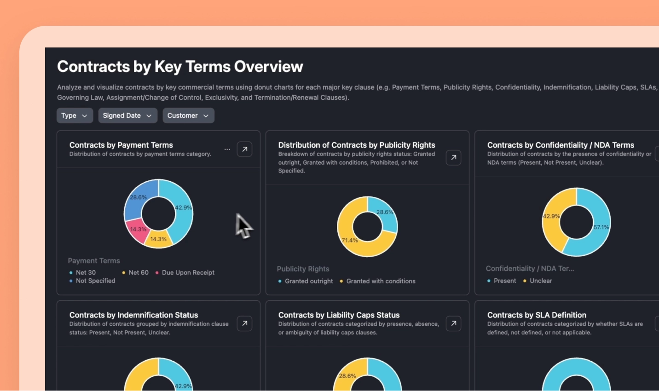Viewport: 659px width, 391px height.
Task: Open the Indemnification Status chart expand icon
Action: point(244,323)
